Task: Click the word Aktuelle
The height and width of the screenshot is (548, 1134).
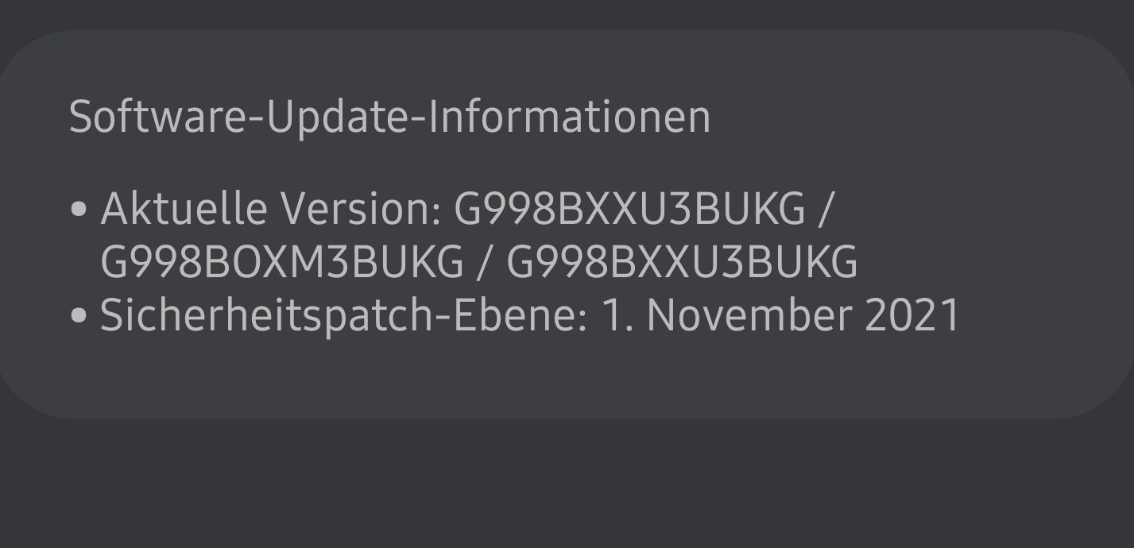Action: (x=183, y=210)
